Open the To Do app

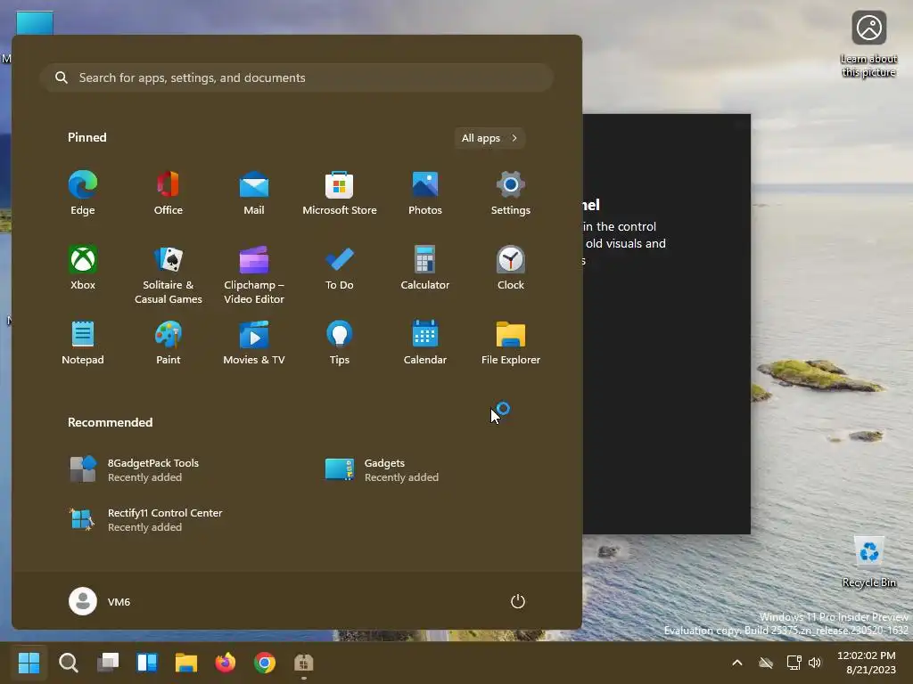click(340, 268)
